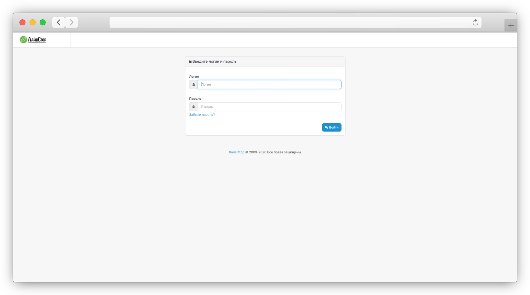The height and width of the screenshot is (295, 530).
Task: Open the ЛайвСтор footer link
Action: (236, 152)
